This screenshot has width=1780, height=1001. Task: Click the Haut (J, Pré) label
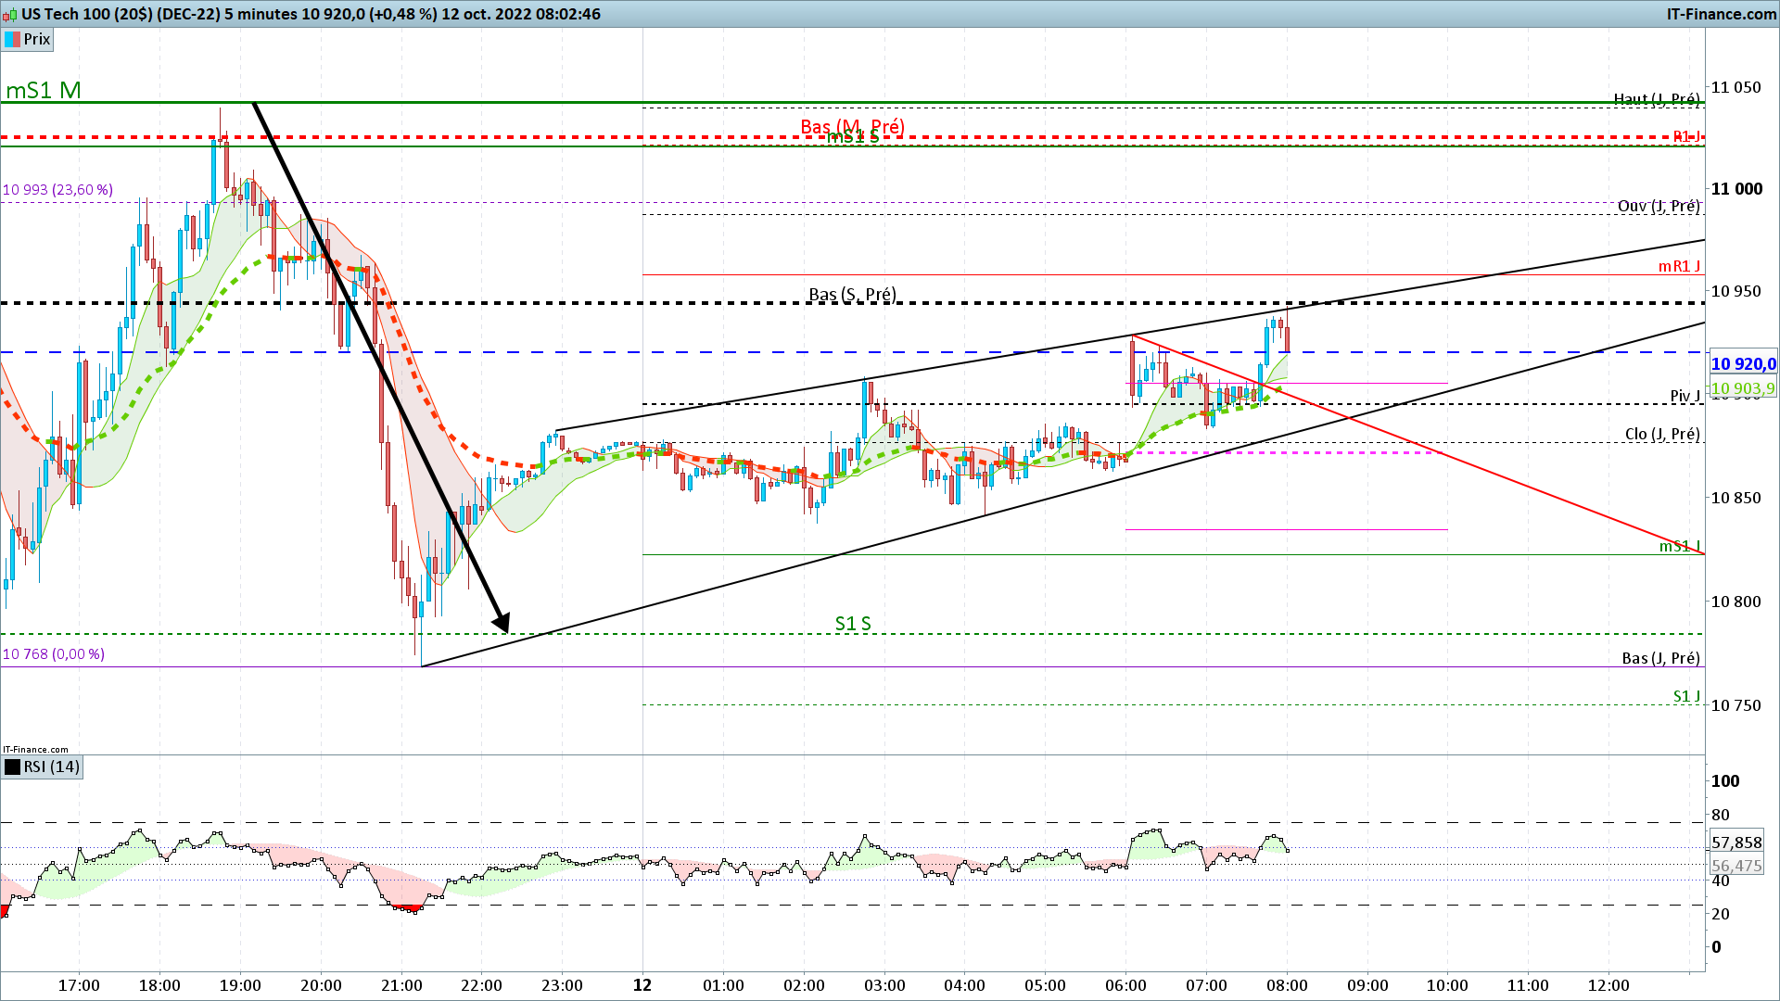click(x=1657, y=99)
